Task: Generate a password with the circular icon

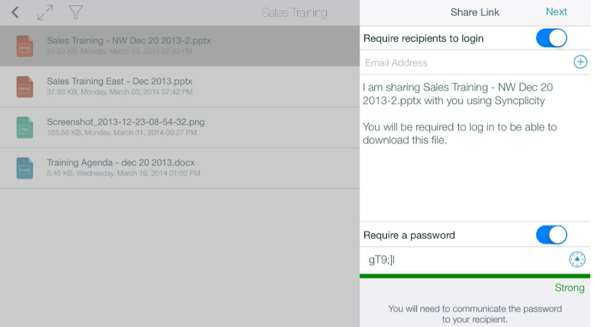Action: [x=577, y=259]
